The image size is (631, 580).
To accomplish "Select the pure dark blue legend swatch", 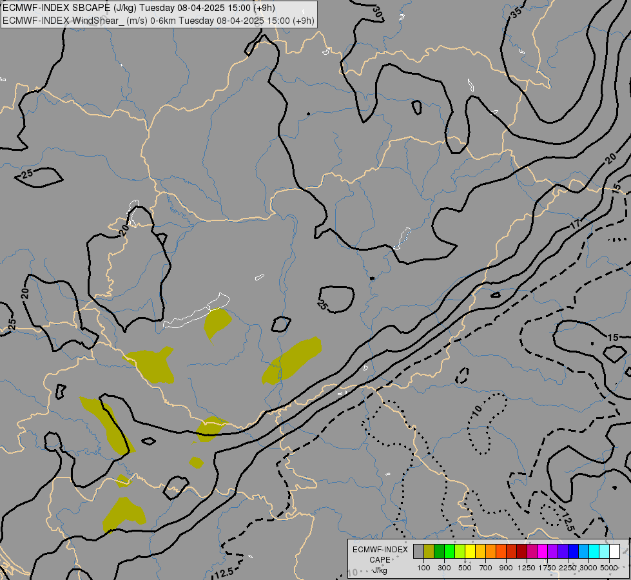I will [x=573, y=552].
